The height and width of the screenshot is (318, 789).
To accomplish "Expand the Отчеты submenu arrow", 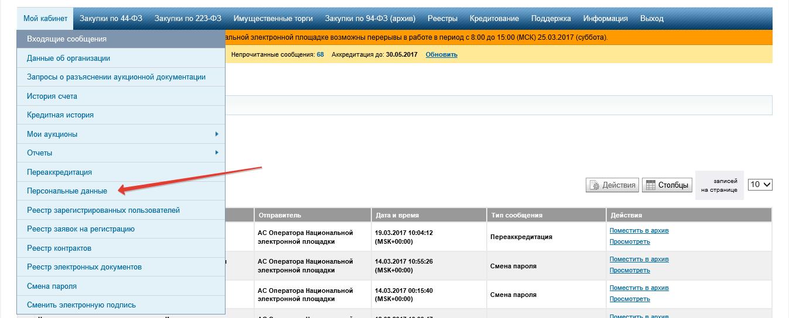I will pos(217,153).
